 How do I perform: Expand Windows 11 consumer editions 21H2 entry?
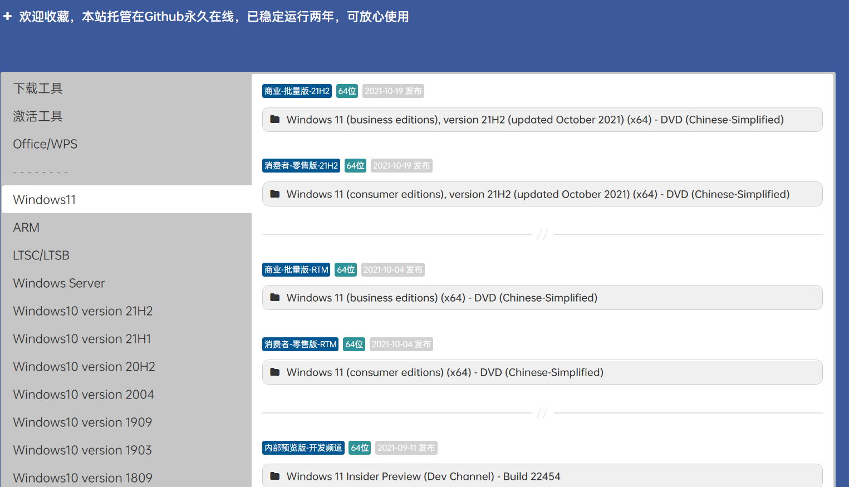click(538, 194)
